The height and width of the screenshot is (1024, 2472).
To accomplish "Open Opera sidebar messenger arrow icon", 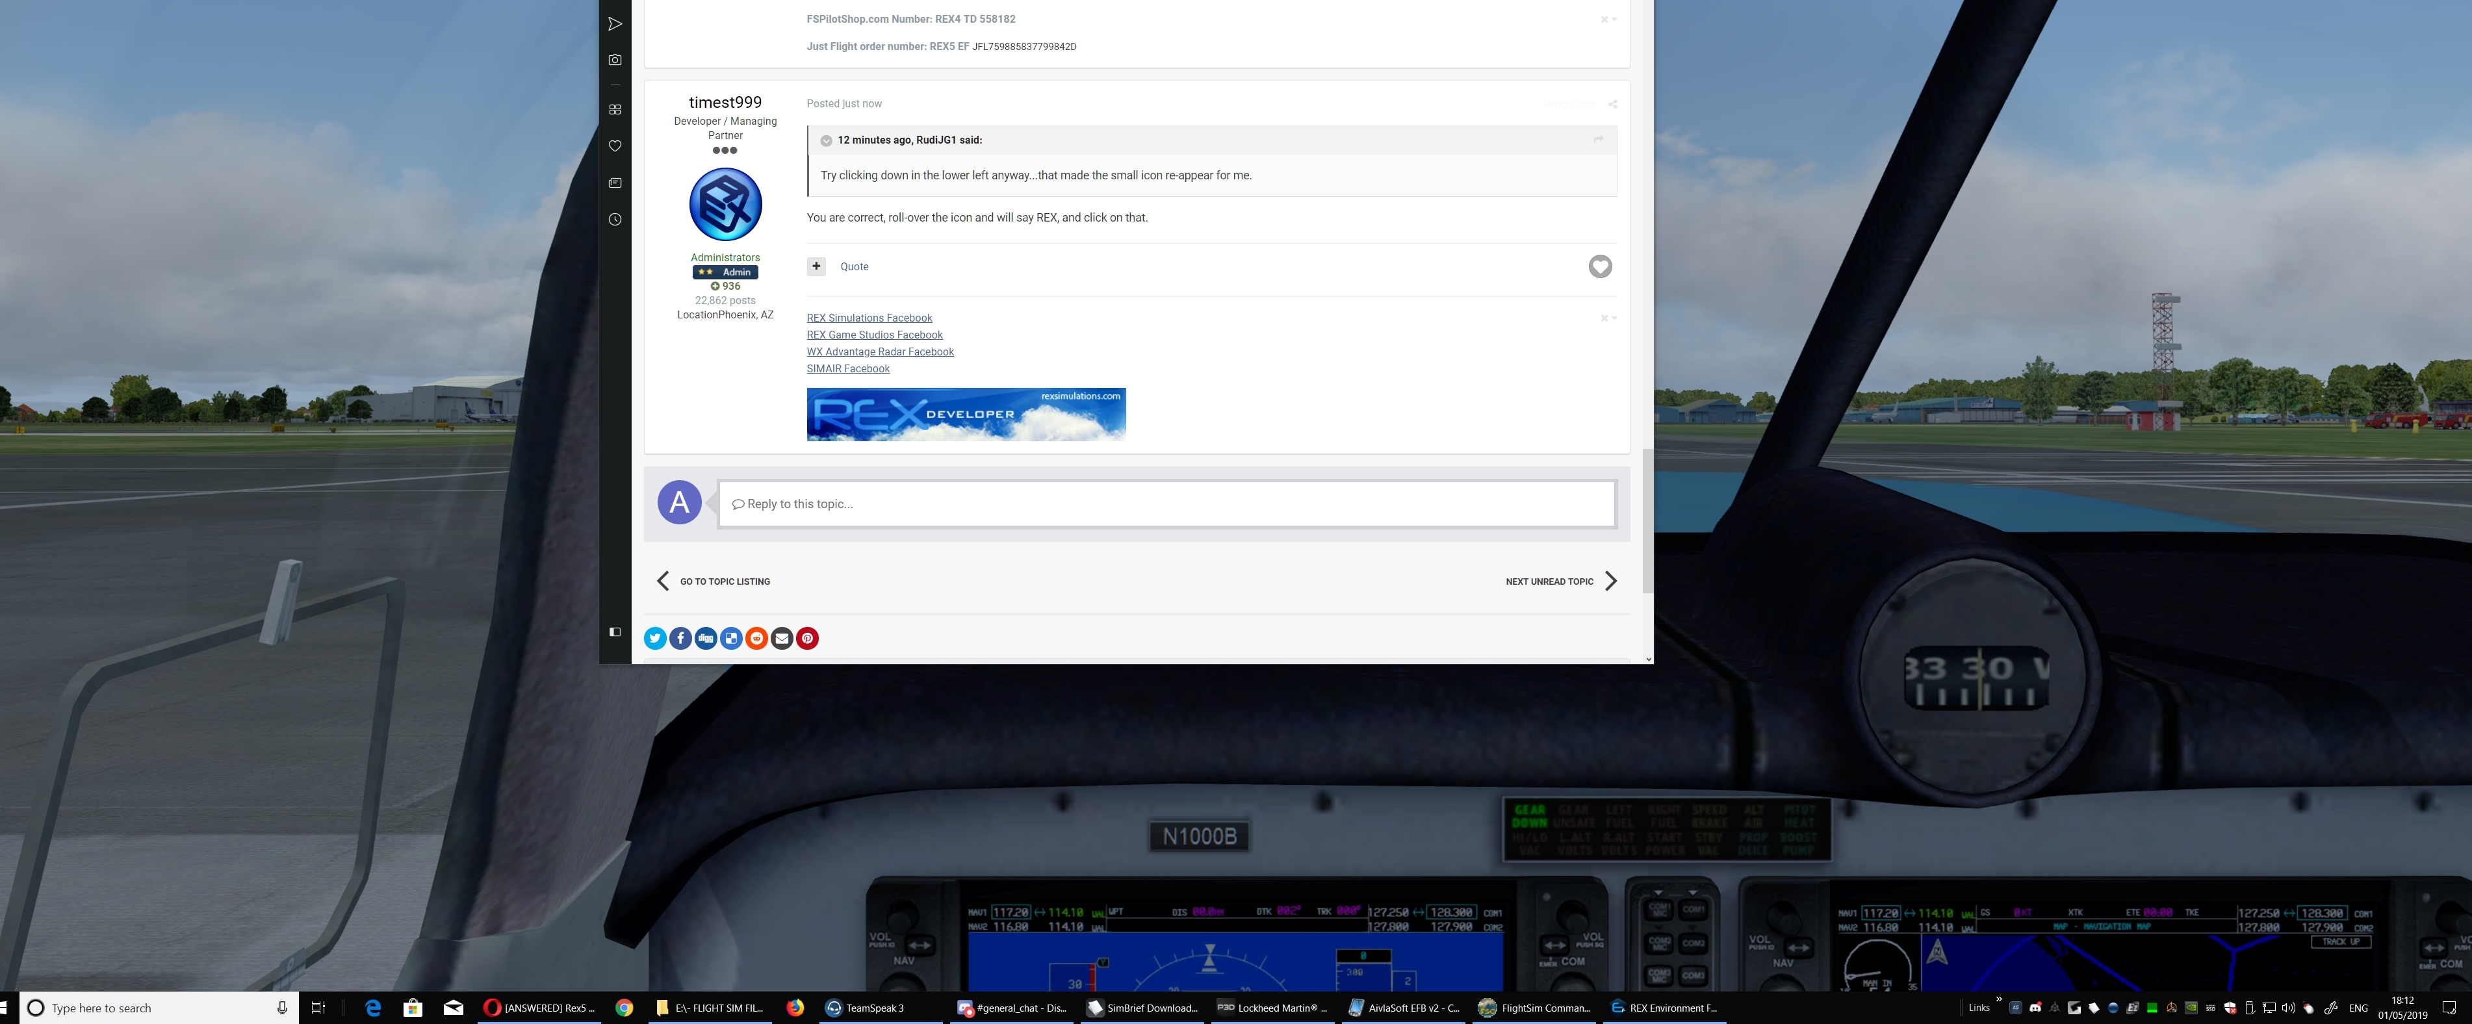I will click(615, 24).
